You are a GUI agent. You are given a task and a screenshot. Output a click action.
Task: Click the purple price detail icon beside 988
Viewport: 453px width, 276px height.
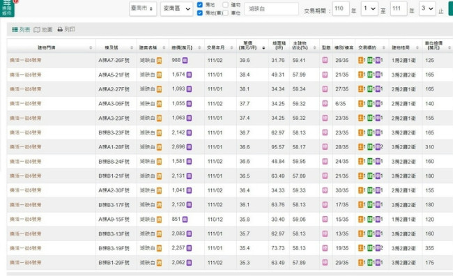point(185,61)
